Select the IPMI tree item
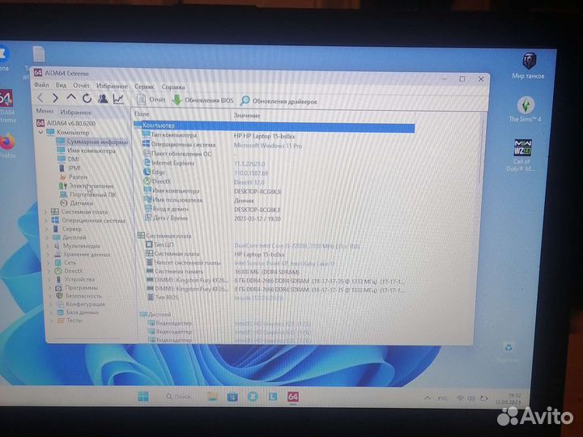583x437 pixels. pyautogui.click(x=70, y=168)
